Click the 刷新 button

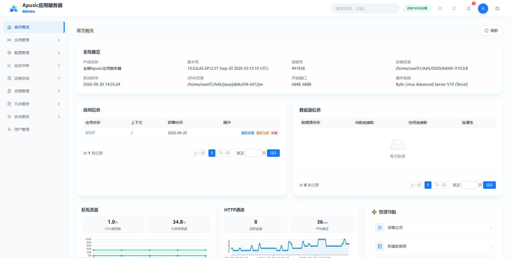[x=491, y=31]
